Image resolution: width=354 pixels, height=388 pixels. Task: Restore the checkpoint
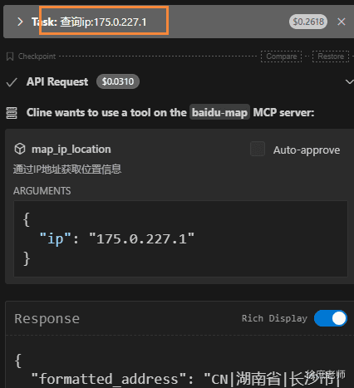pyautogui.click(x=331, y=56)
